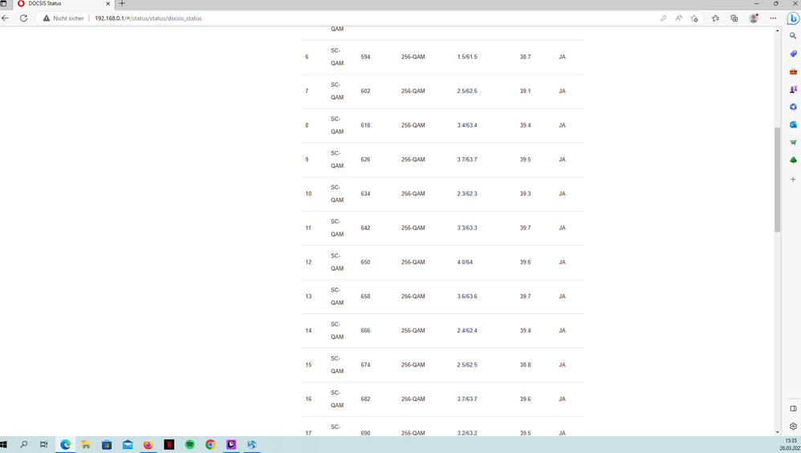Open the Settings and more menu
This screenshot has width=801, height=453.
(773, 18)
